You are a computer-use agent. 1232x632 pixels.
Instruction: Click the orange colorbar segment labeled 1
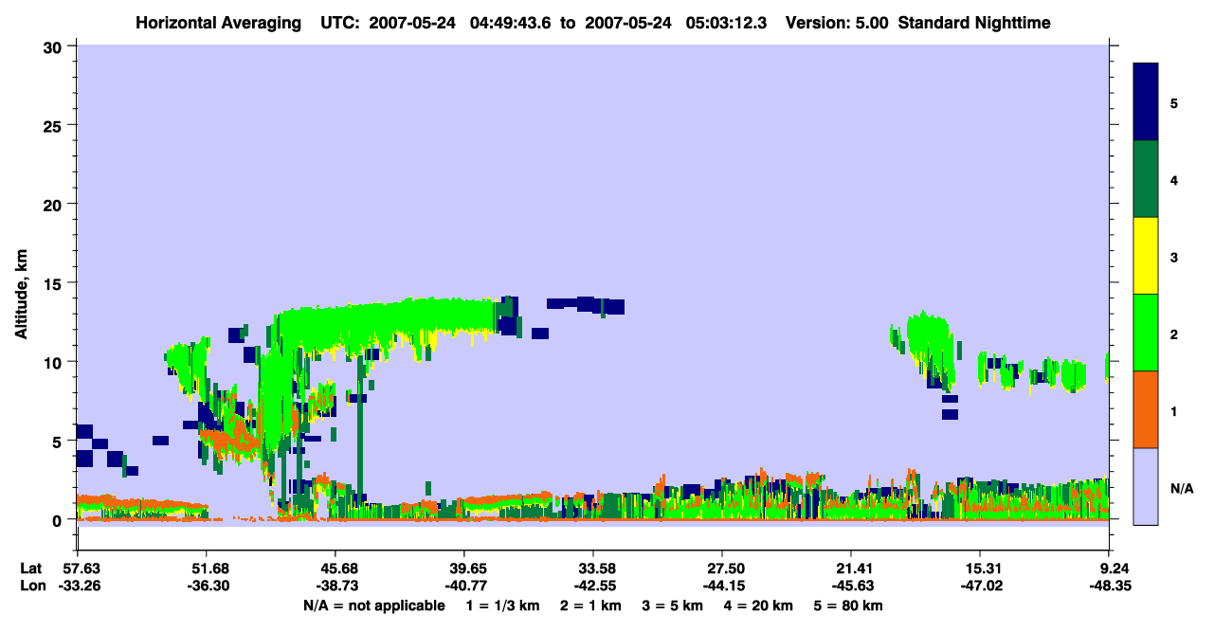1146,409
